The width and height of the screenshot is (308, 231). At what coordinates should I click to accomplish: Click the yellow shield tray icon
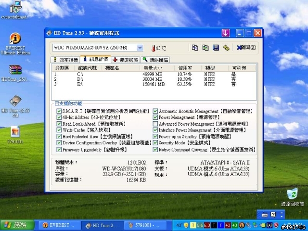pyautogui.click(x=186, y=225)
